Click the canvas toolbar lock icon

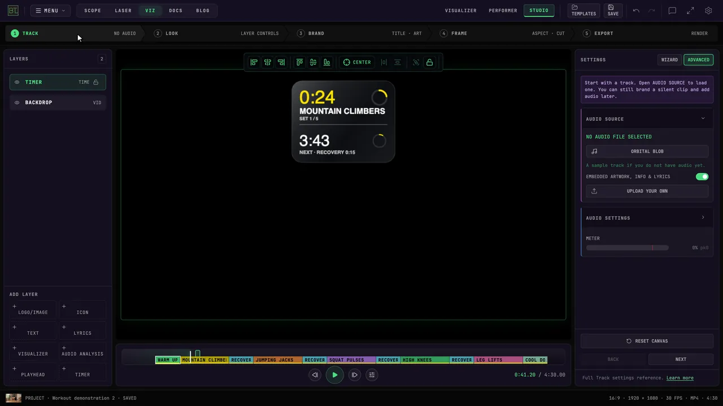pos(430,62)
